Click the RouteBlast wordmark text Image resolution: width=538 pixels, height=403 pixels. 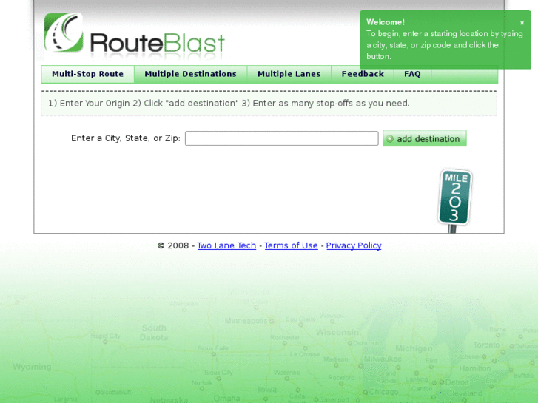[157, 43]
